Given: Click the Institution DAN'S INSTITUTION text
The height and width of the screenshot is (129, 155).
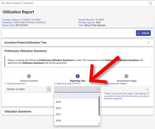Looking at the screenshot, I should pyautogui.click(x=24, y=23).
